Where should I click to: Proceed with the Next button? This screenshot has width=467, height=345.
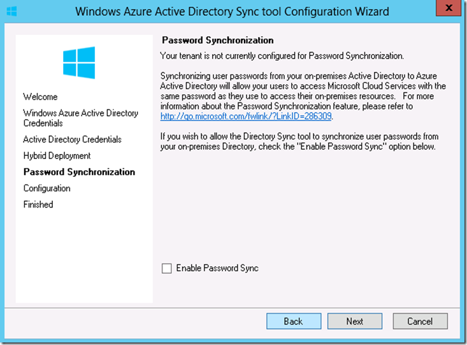click(355, 321)
